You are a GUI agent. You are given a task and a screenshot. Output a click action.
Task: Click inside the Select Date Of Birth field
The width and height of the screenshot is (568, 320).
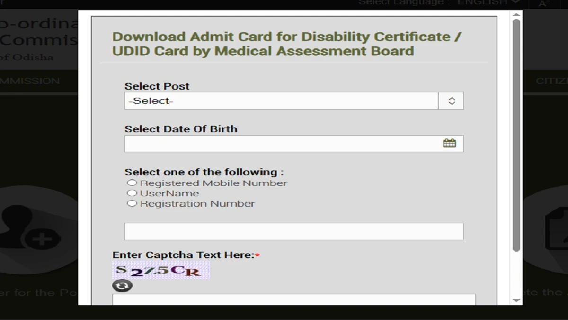[284, 143]
